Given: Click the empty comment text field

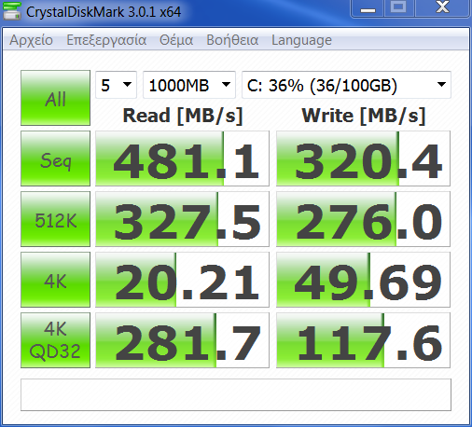Looking at the screenshot, I should coord(236,394).
